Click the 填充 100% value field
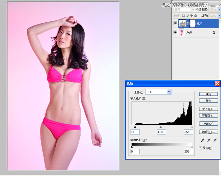 tap(213, 16)
